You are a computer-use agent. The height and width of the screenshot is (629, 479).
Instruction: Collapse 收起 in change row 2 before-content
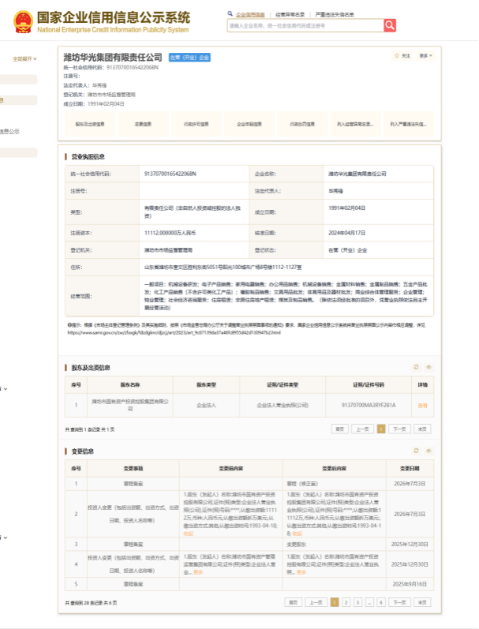click(189, 534)
